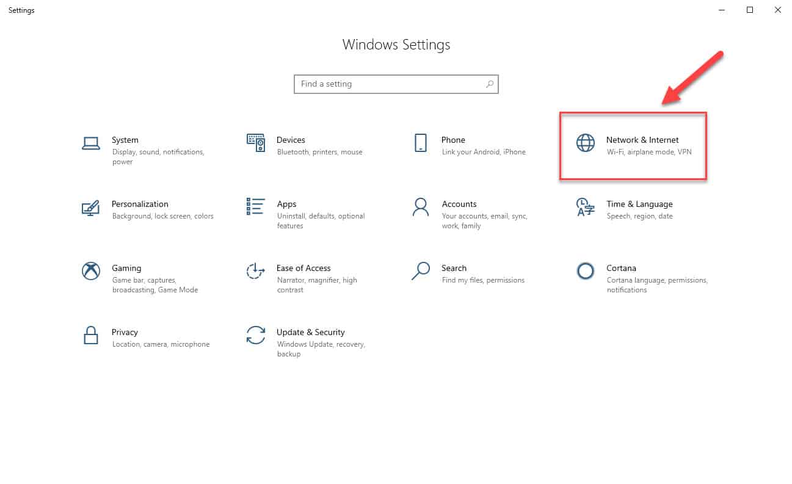This screenshot has height=484, width=792.
Task: Select the Cortana label
Action: point(621,268)
